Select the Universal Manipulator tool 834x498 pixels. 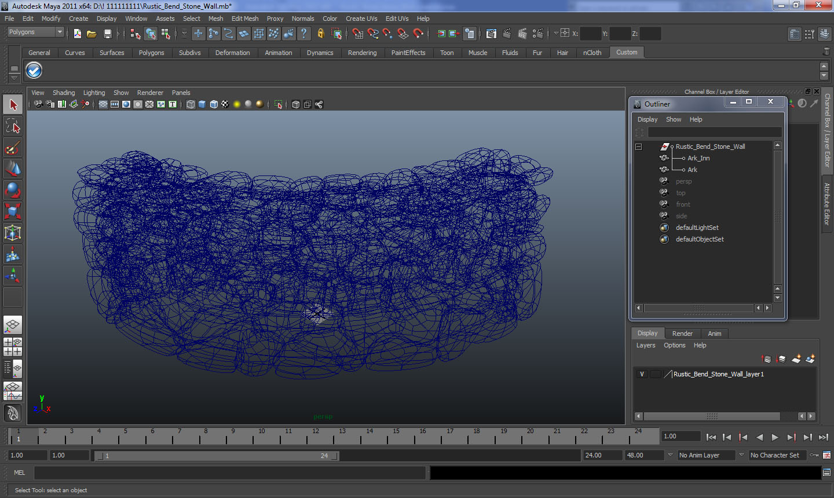point(13,233)
